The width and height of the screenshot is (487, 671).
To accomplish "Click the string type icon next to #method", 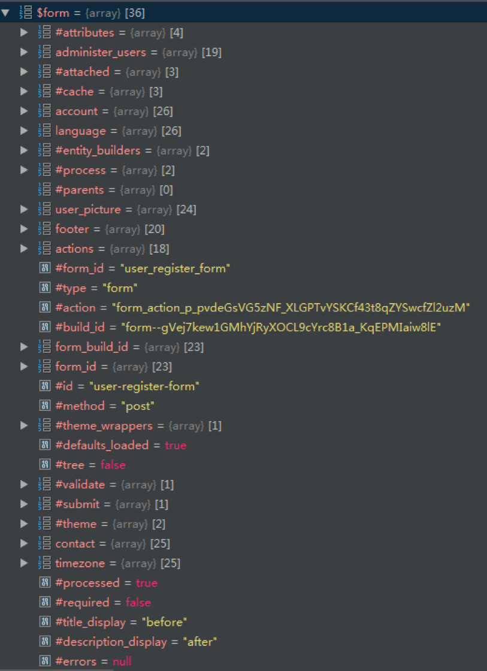I will (x=44, y=406).
